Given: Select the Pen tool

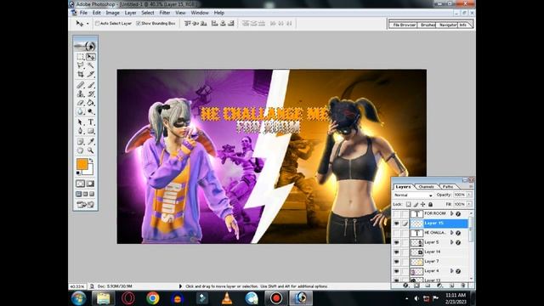Looking at the screenshot, I should [x=81, y=131].
